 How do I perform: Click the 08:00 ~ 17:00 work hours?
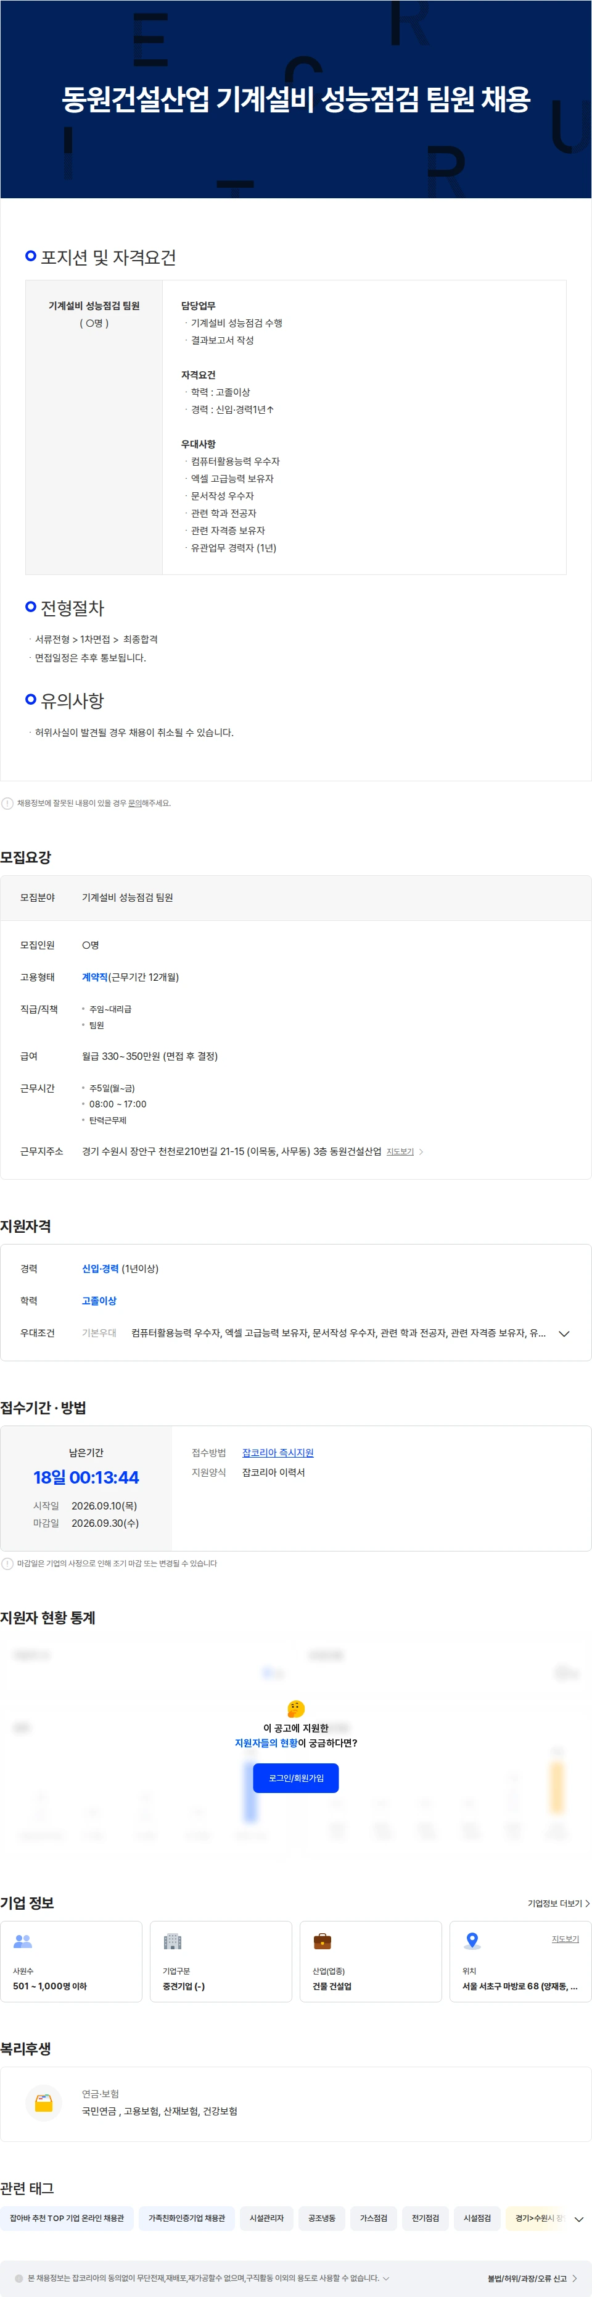tap(118, 1104)
